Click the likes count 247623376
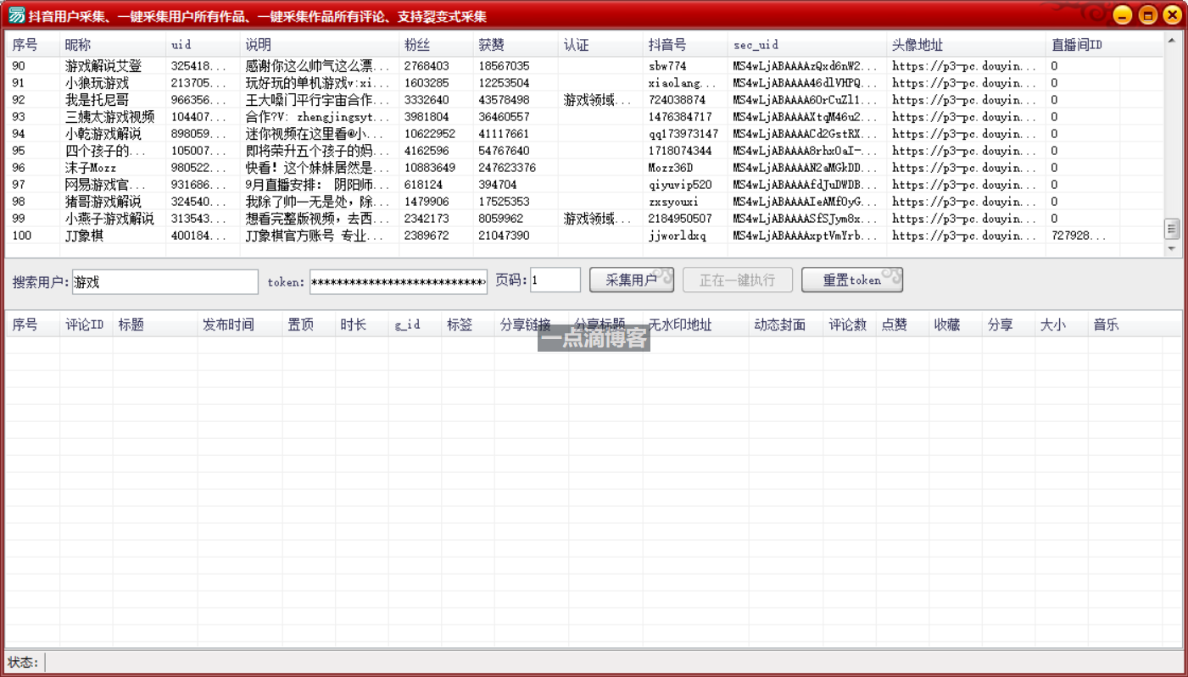1188x677 pixels. (507, 168)
